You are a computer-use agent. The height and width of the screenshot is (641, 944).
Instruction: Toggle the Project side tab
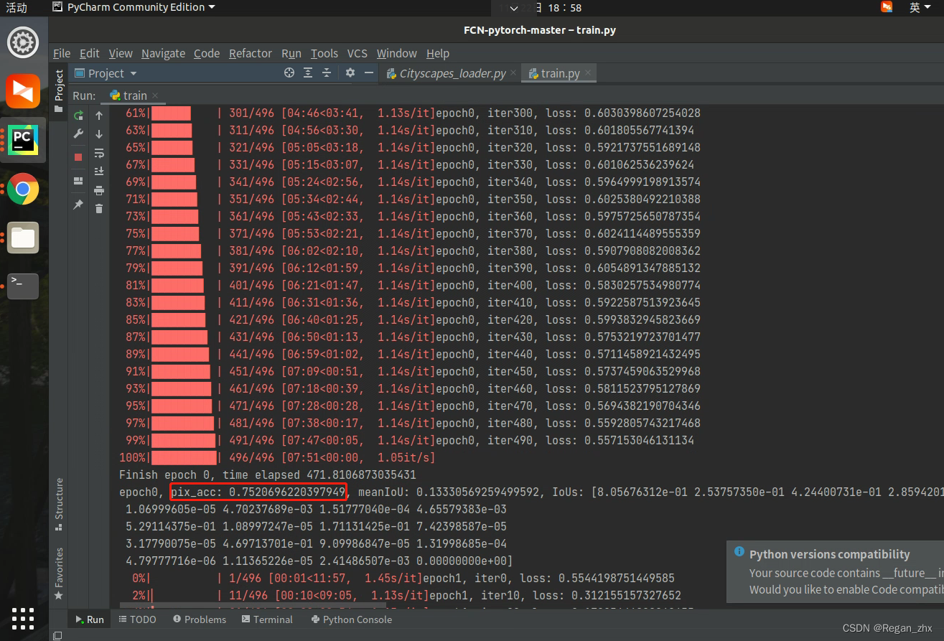pyautogui.click(x=59, y=91)
